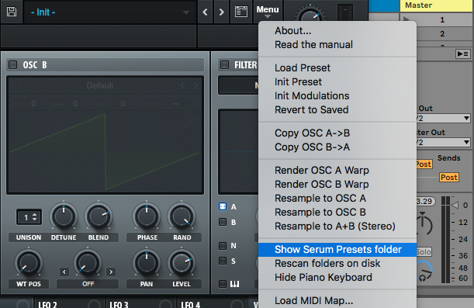The image size is (474, 308).
Task: Launch scene 1 in Ableton master track
Action: point(442,19)
